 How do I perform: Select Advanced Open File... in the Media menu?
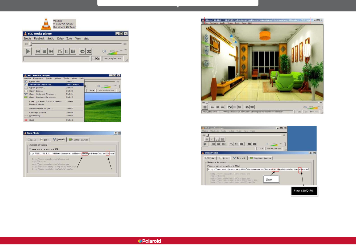point(54,85)
